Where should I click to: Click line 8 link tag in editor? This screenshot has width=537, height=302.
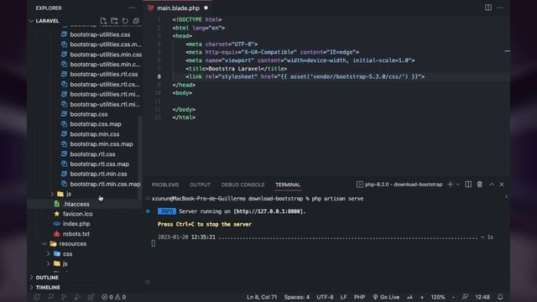[305, 76]
